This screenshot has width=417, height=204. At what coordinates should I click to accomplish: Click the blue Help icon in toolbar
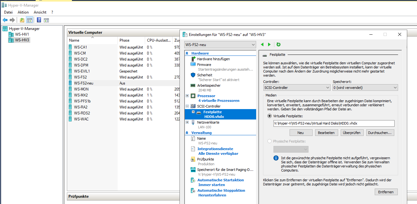tap(39, 20)
